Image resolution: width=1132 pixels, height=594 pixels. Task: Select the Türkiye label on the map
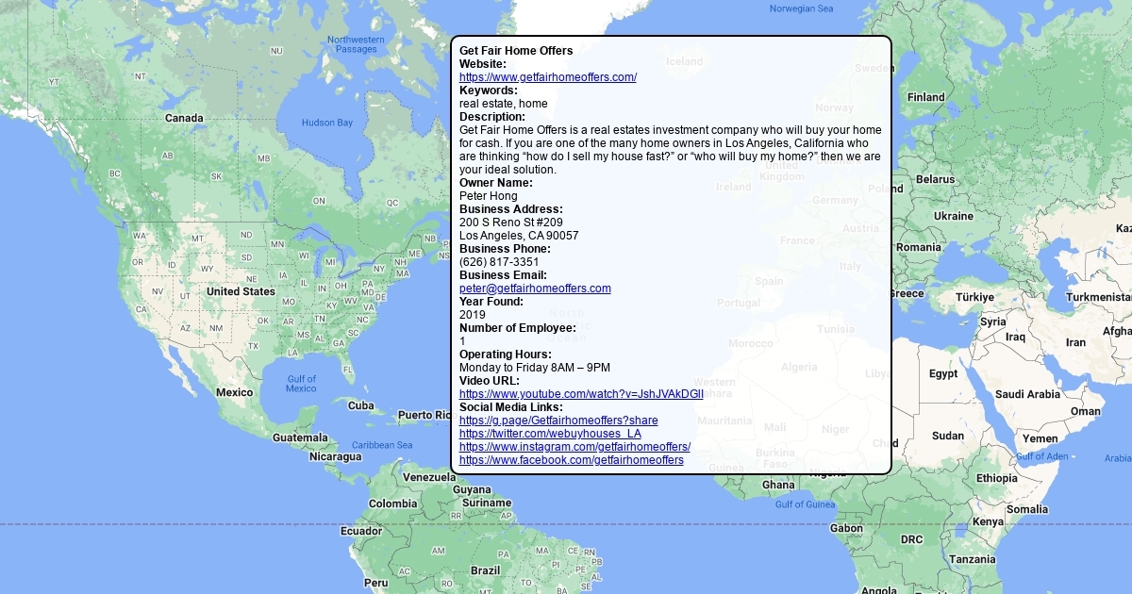(x=974, y=297)
